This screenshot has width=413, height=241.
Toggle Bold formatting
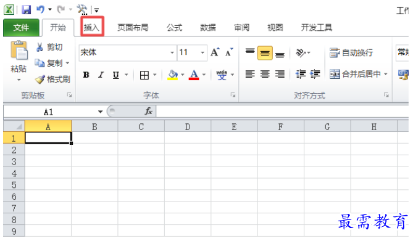86,75
